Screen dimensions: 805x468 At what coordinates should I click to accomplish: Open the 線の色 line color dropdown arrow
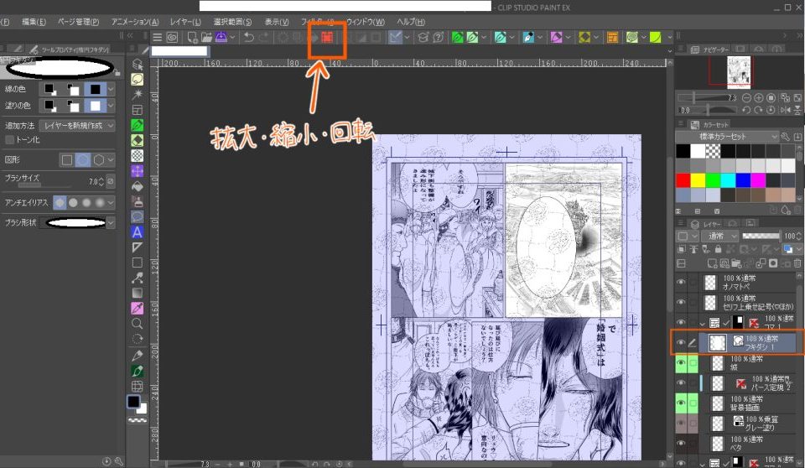click(111, 90)
